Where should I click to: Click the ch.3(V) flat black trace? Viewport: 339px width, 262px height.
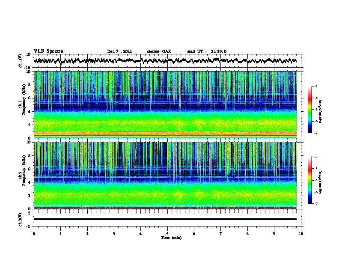165,219
